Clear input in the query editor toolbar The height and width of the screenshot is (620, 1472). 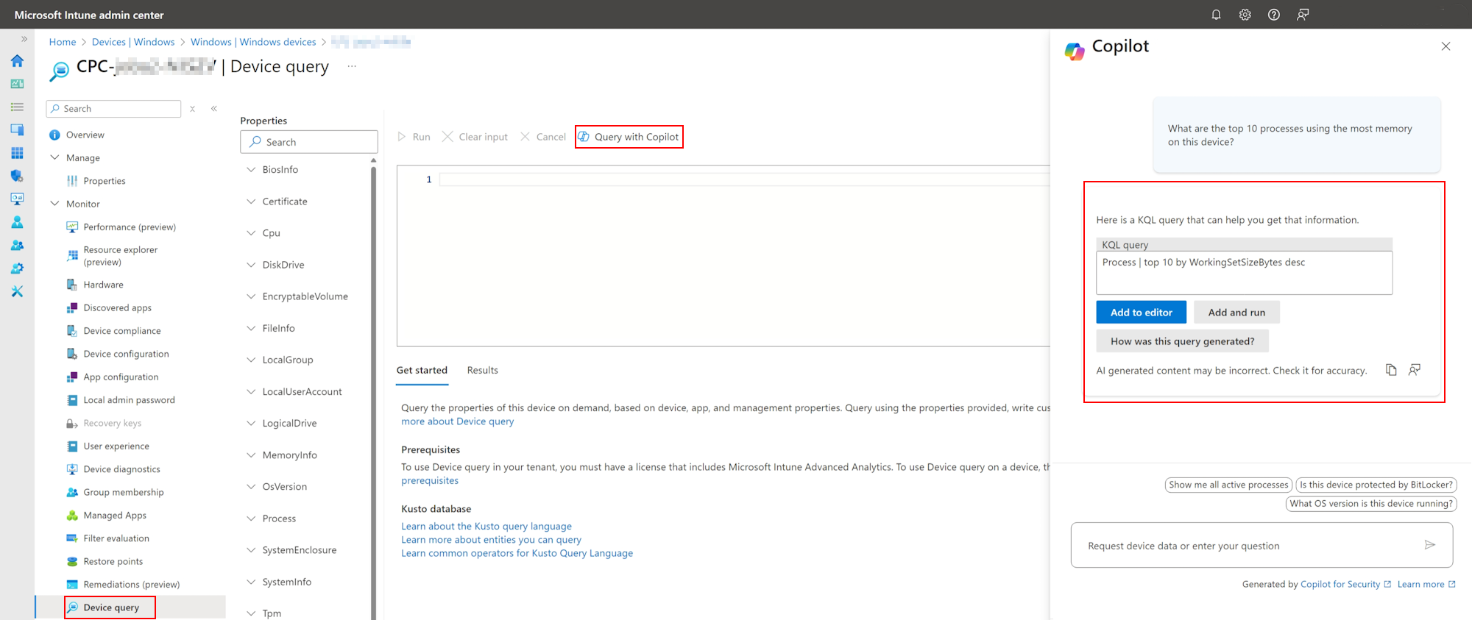point(475,137)
